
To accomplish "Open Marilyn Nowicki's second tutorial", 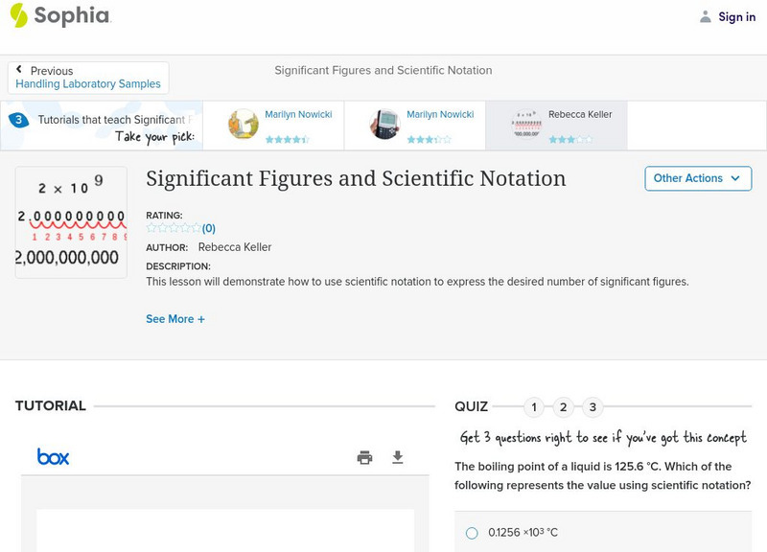I will coord(415,126).
